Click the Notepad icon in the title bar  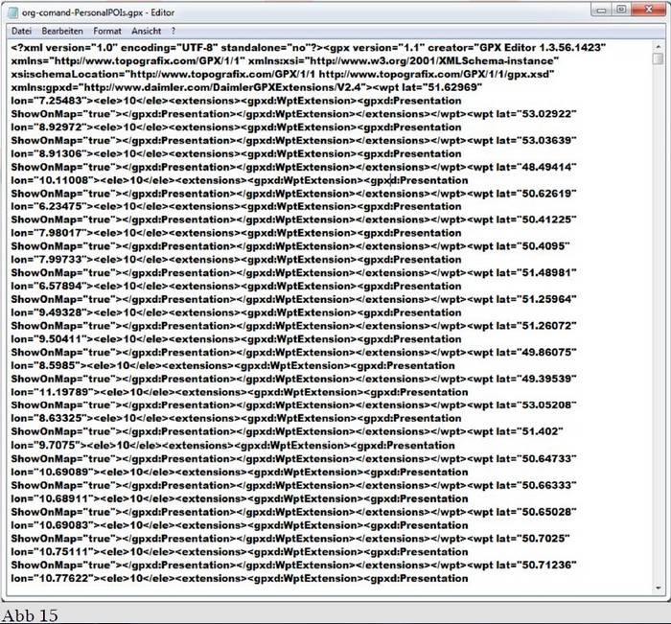13,12
